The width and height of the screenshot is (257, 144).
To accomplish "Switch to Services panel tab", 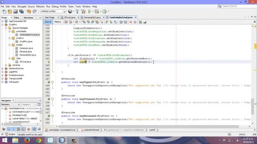I will (29, 18).
